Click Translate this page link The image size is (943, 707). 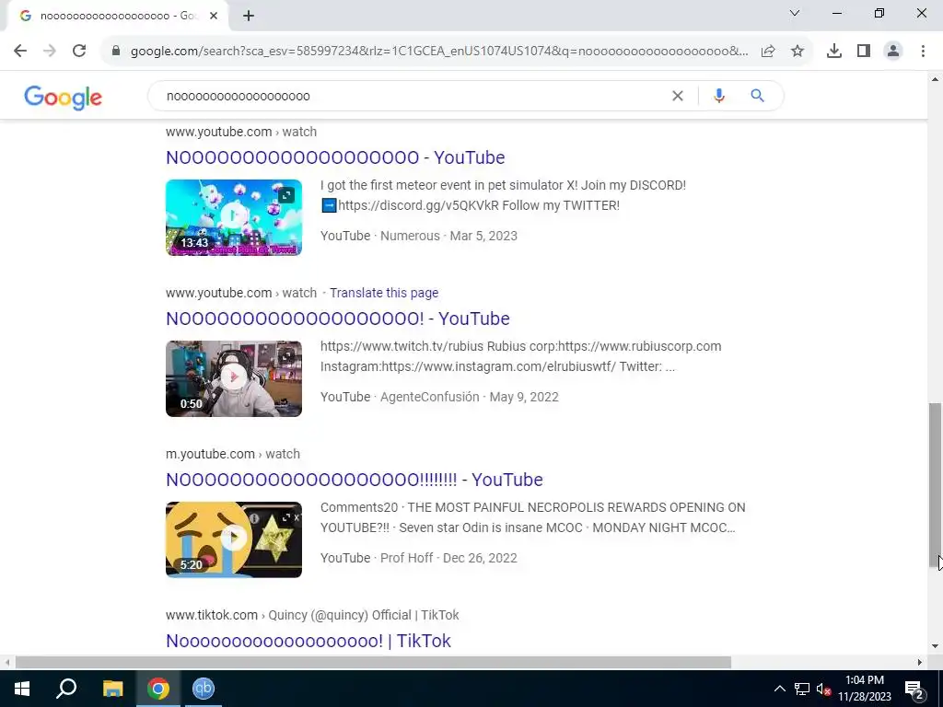pyautogui.click(x=384, y=293)
